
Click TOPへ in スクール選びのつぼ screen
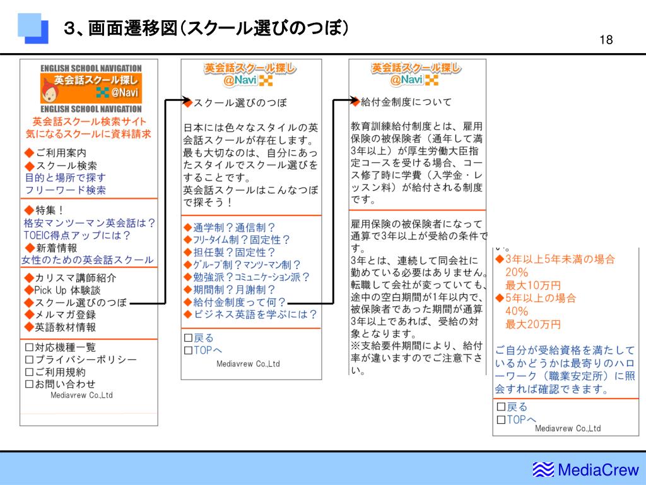tap(208, 350)
